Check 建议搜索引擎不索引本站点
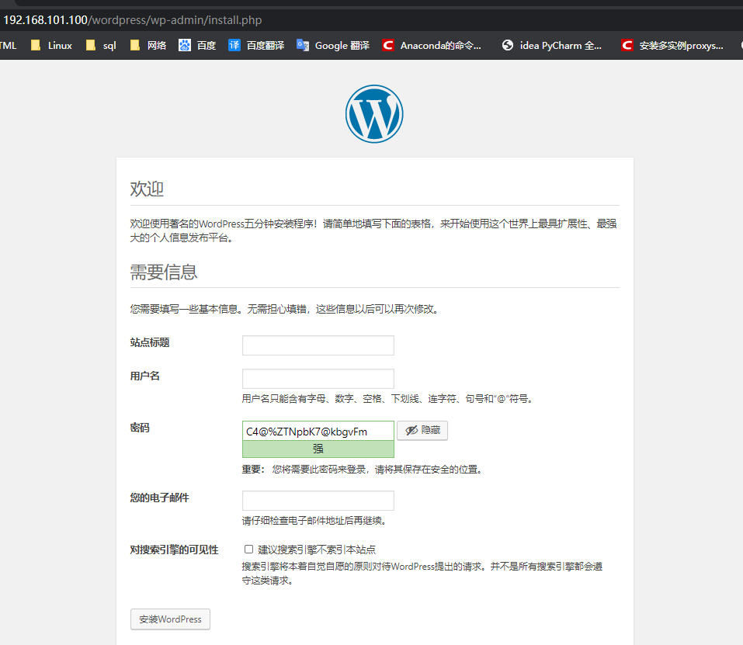This screenshot has height=645, width=743. 248,549
